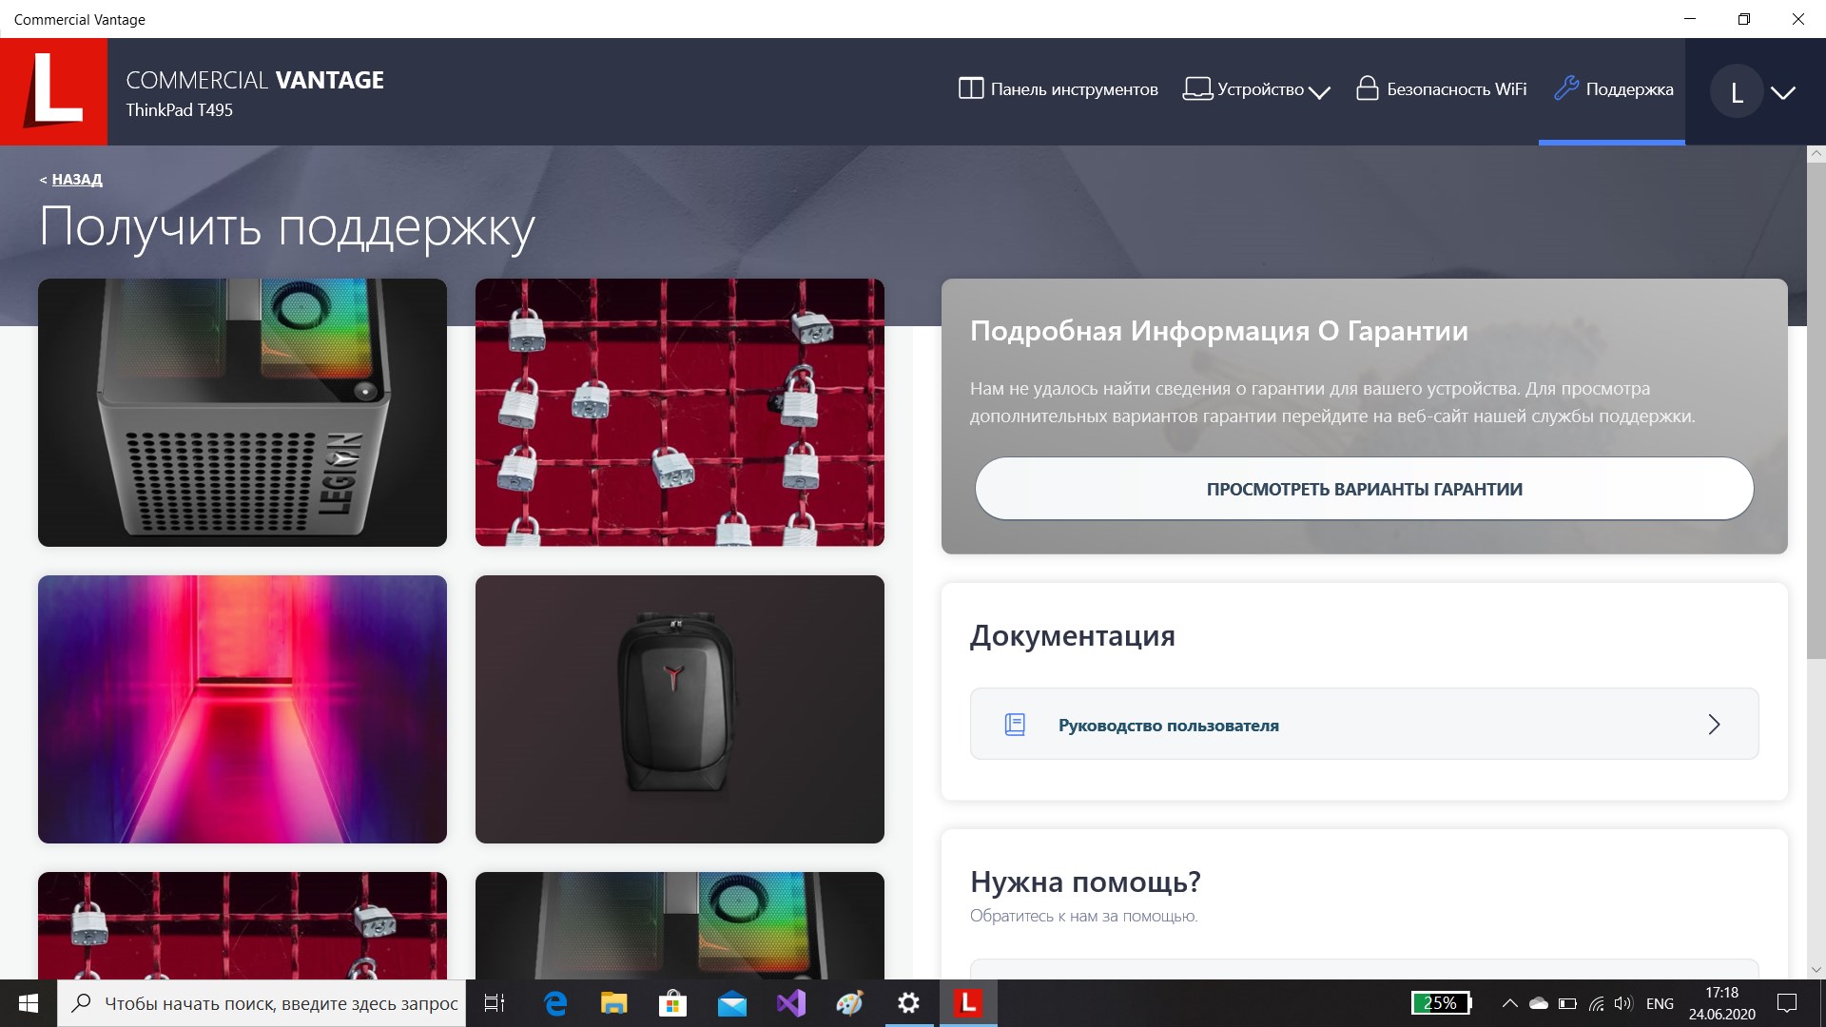
Task: Open Visual Studio from taskbar
Action: (790, 1003)
